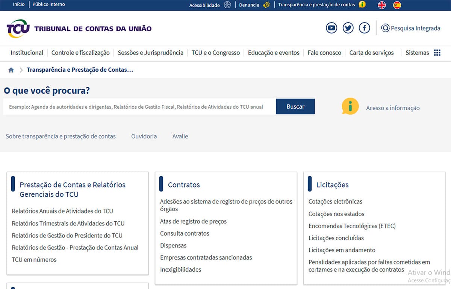Click the info icon after Transparência e prestação de contas
This screenshot has height=289, width=451.
(x=362, y=5)
